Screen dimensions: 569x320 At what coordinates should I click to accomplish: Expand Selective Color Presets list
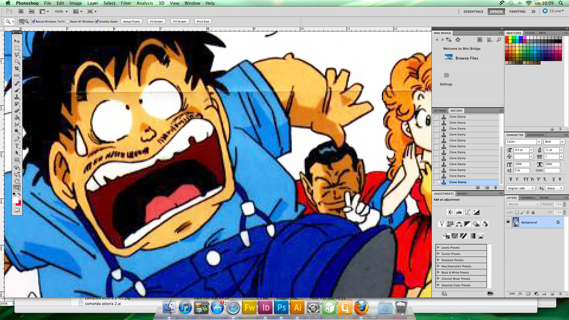438,285
